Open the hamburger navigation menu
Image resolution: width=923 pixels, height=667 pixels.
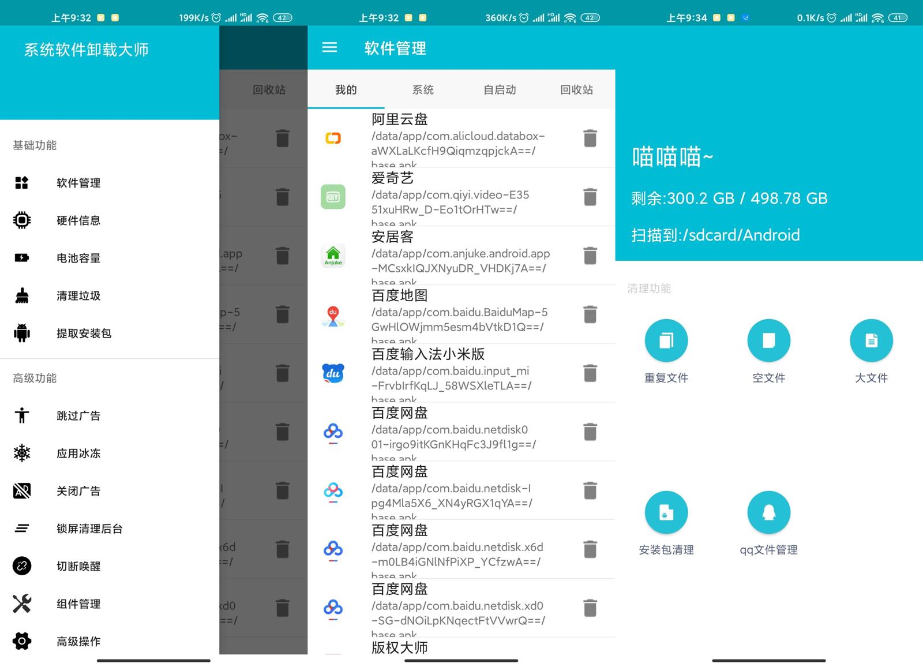point(329,48)
